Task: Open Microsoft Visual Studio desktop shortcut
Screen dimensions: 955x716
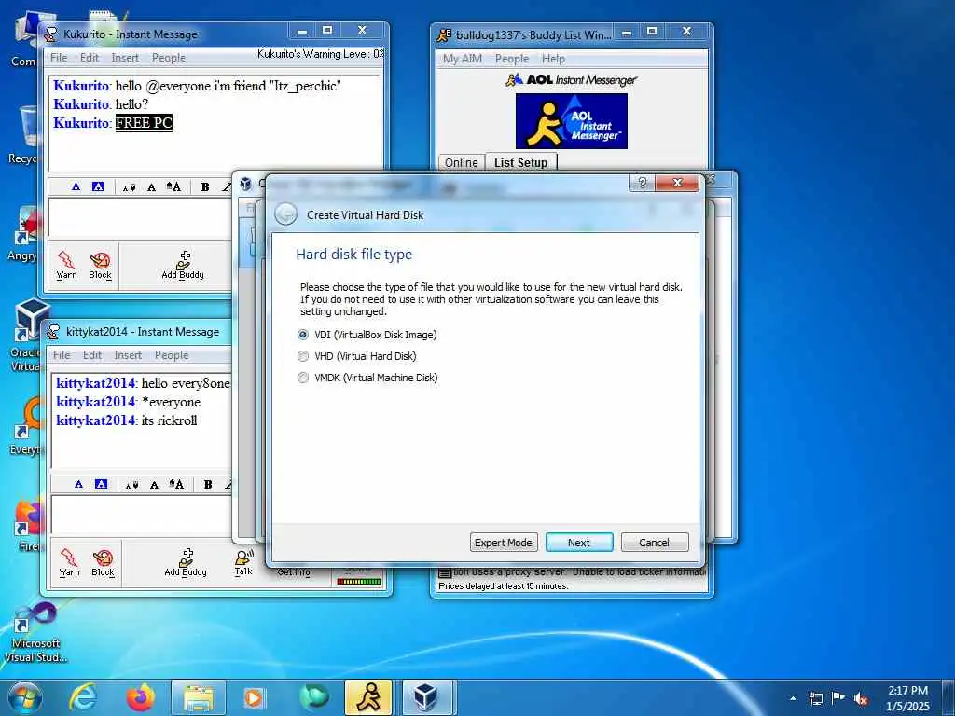Action: pos(35,633)
